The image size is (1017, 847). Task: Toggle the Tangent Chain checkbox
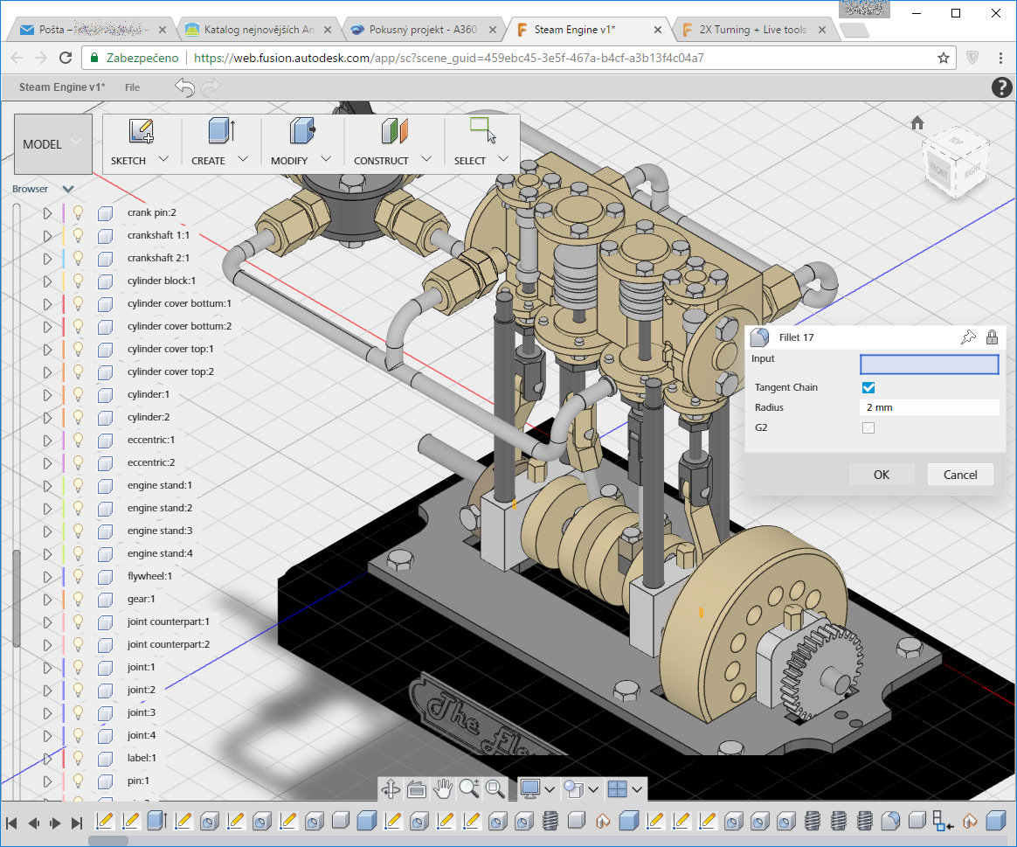[x=868, y=387]
